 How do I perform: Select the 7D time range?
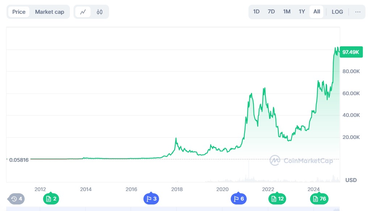point(271,12)
